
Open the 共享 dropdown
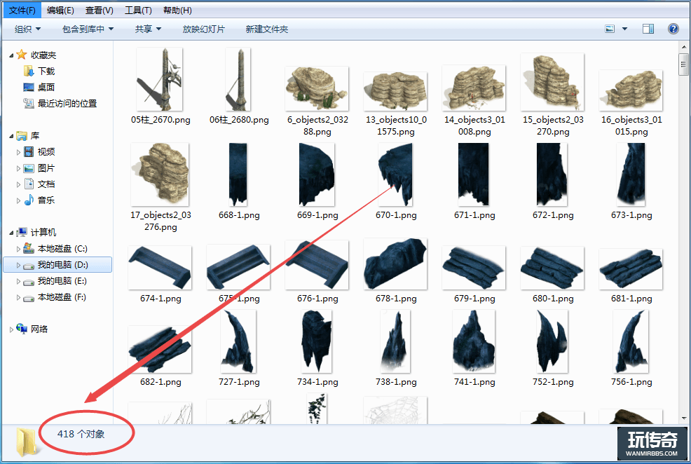148,29
